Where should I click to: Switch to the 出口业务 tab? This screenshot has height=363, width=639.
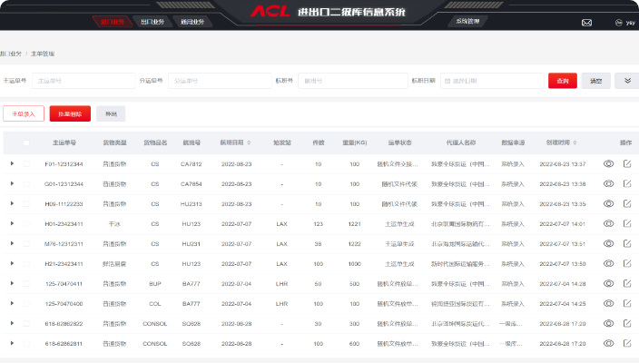[150, 21]
